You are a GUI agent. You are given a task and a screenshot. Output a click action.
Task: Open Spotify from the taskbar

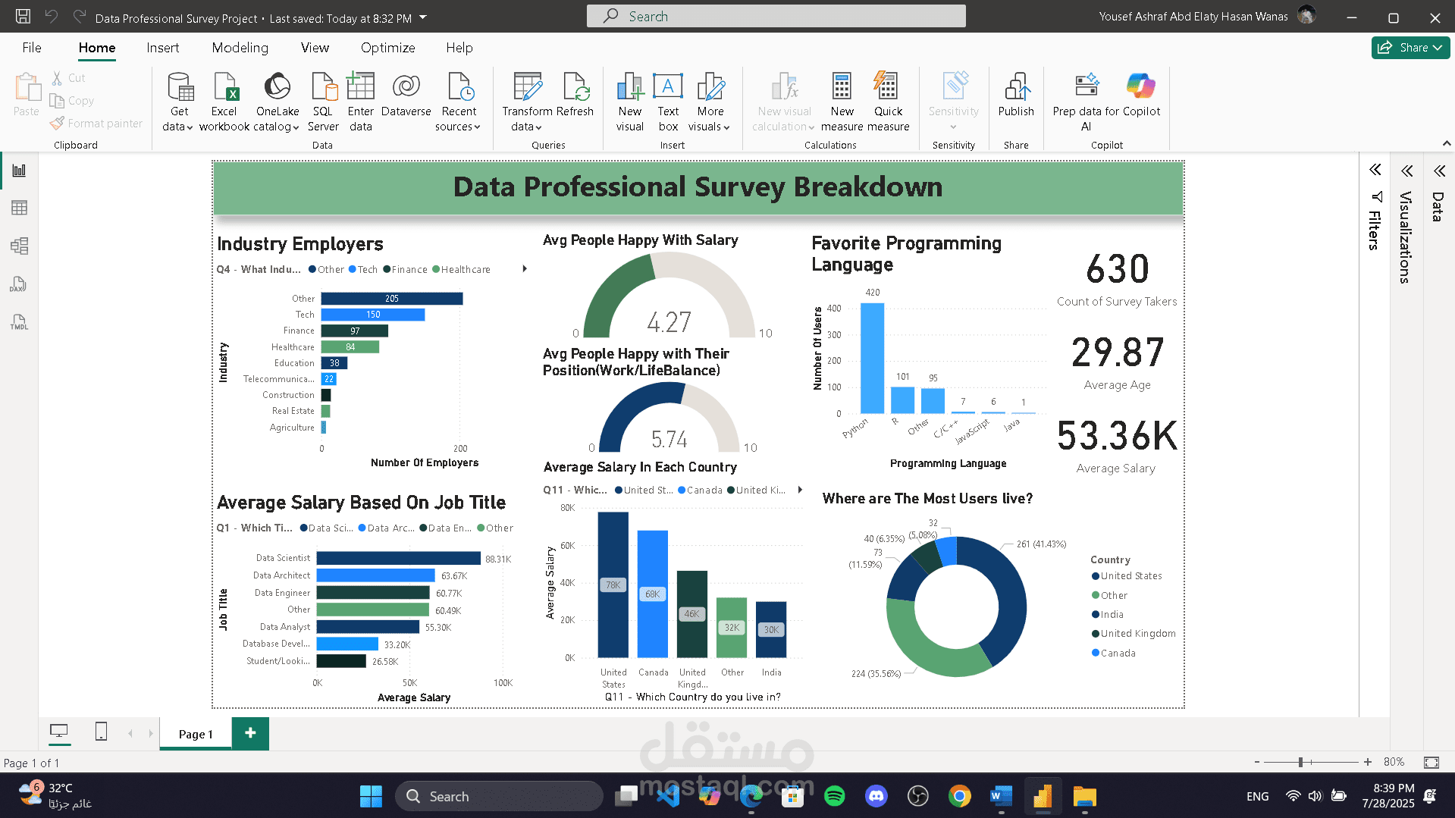tap(834, 796)
